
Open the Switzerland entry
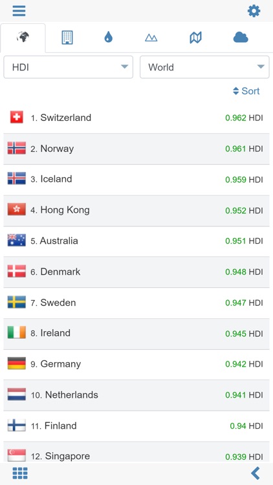tap(136, 118)
